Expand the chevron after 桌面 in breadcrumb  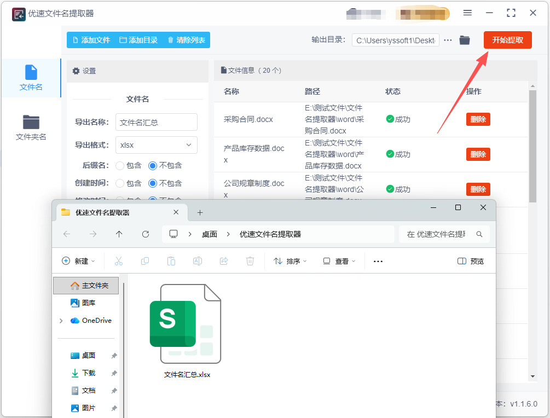click(228, 234)
